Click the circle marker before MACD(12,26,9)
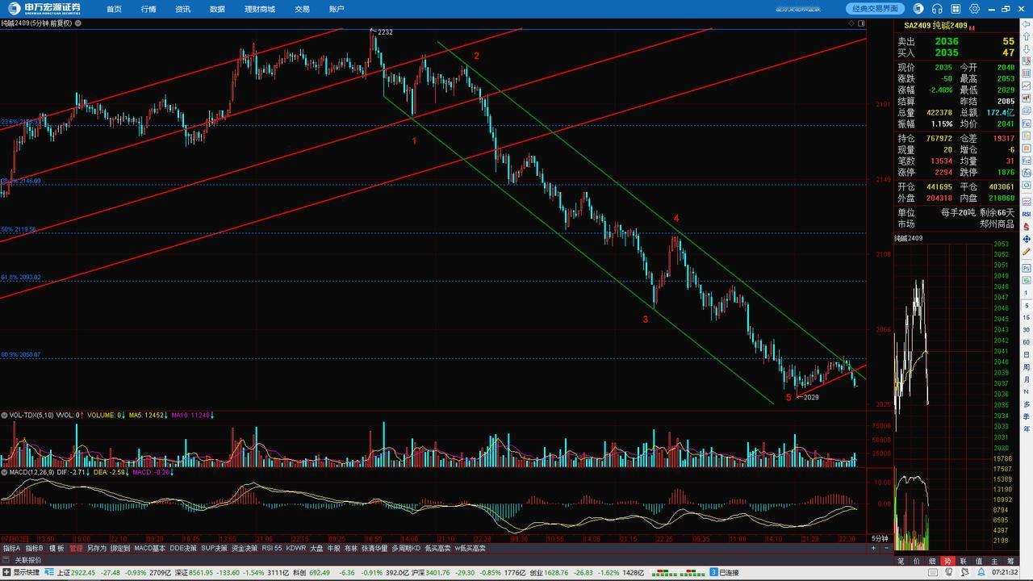1033x581 pixels. 4,472
